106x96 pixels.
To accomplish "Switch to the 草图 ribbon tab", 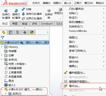I will 15,24.
